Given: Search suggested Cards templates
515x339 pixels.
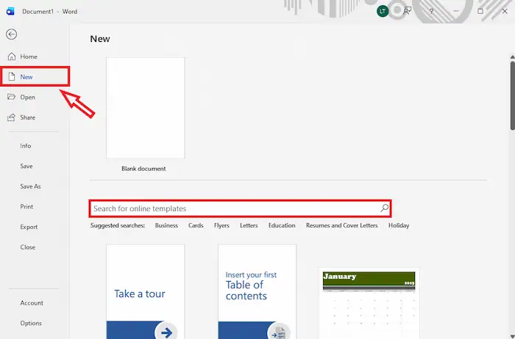Looking at the screenshot, I should pyautogui.click(x=196, y=225).
